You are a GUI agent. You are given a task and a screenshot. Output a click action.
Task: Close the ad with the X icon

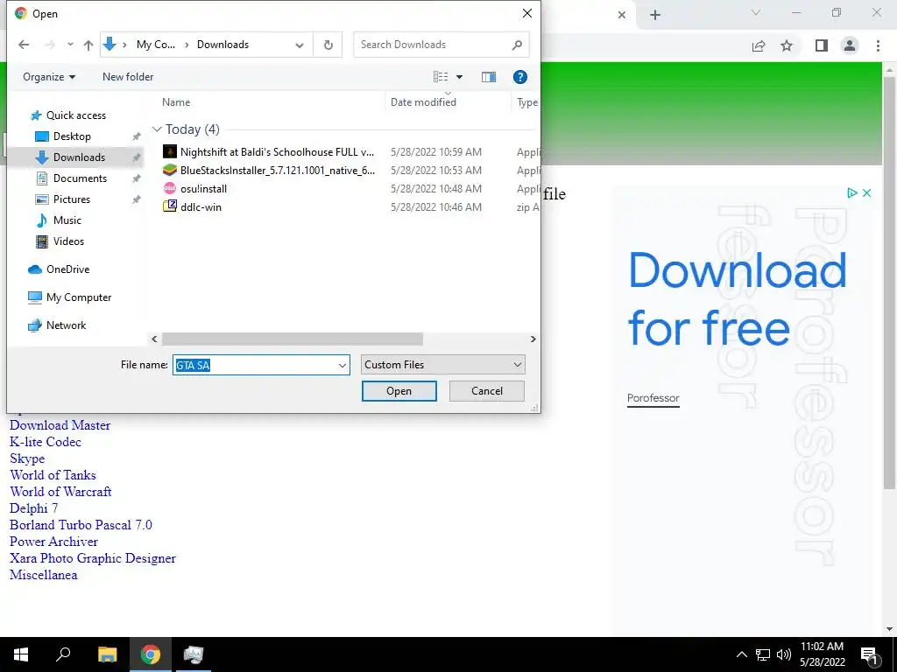point(866,193)
